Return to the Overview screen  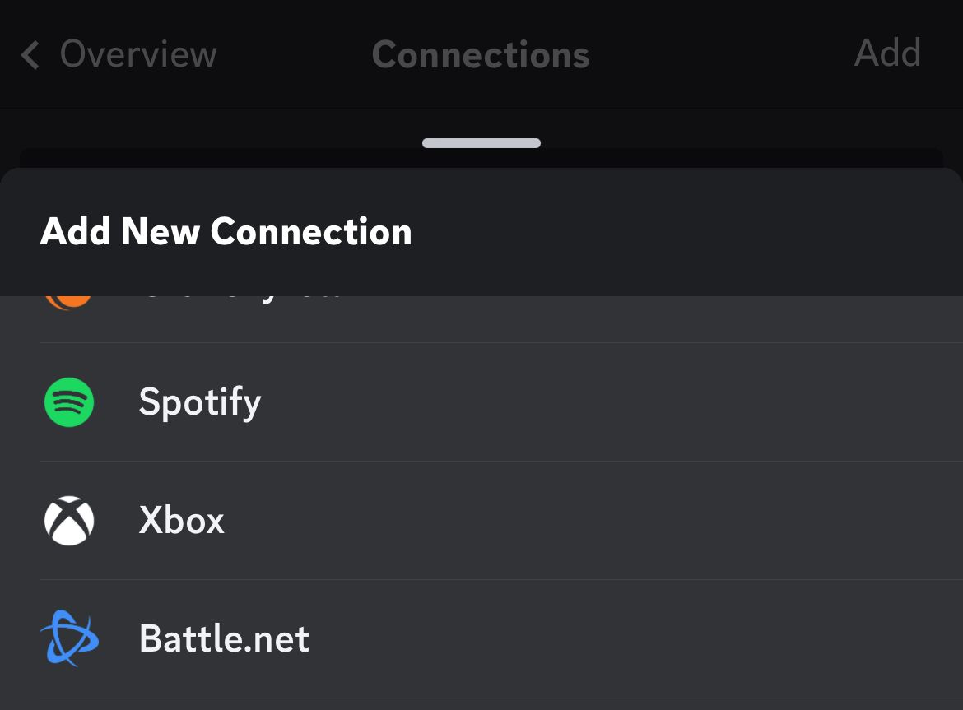115,53
